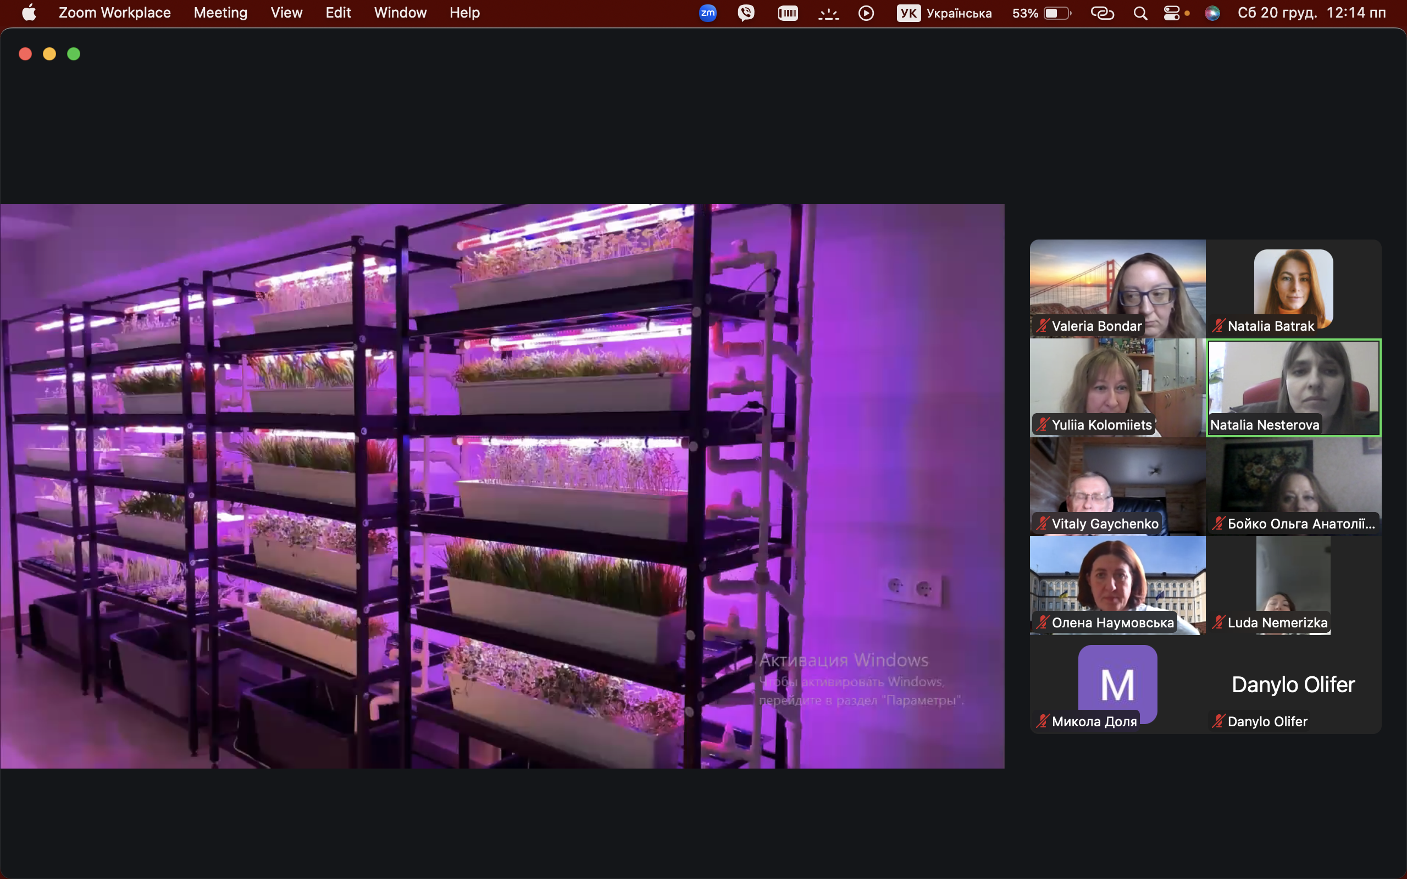Open the battery 53% status menu
This screenshot has height=879, width=1407.
click(1041, 13)
